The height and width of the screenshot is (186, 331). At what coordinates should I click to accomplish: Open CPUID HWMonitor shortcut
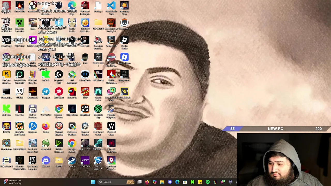pyautogui.click(x=111, y=77)
